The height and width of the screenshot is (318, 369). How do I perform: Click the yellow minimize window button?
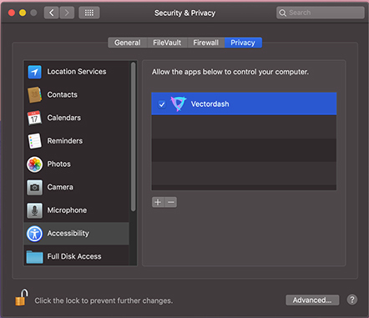click(23, 13)
